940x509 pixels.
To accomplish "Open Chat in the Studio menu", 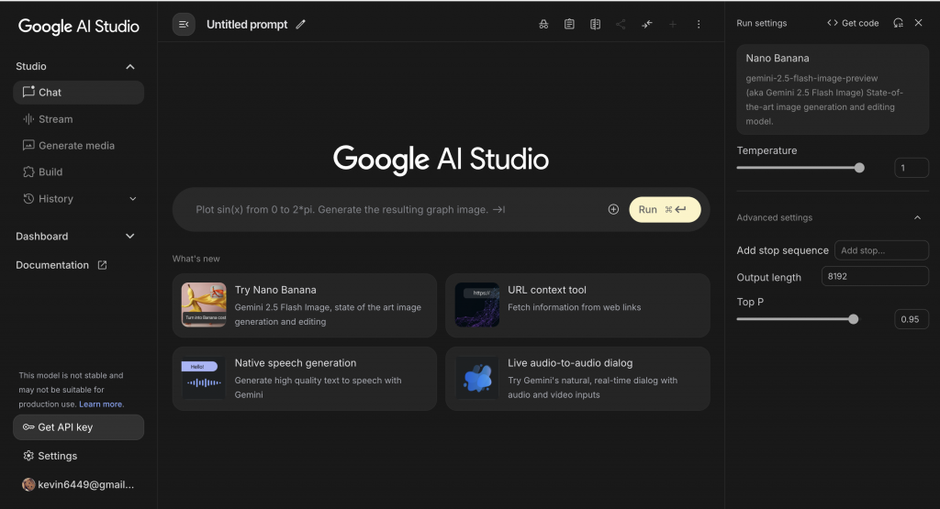I will click(x=79, y=93).
